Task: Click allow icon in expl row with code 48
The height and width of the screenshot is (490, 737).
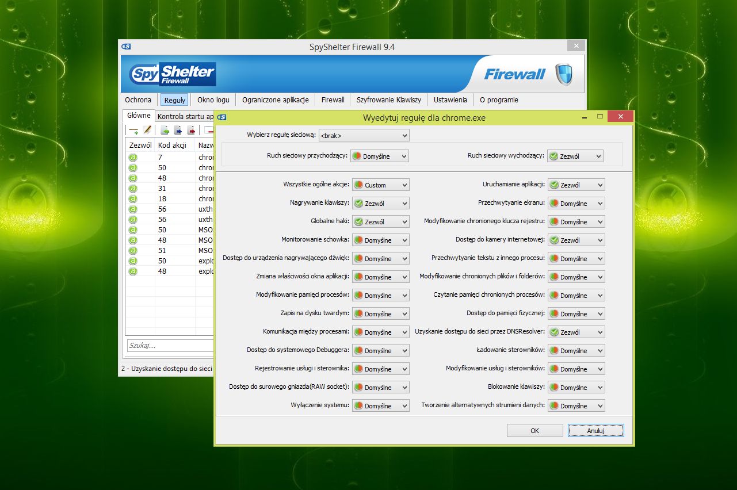Action: (x=133, y=271)
